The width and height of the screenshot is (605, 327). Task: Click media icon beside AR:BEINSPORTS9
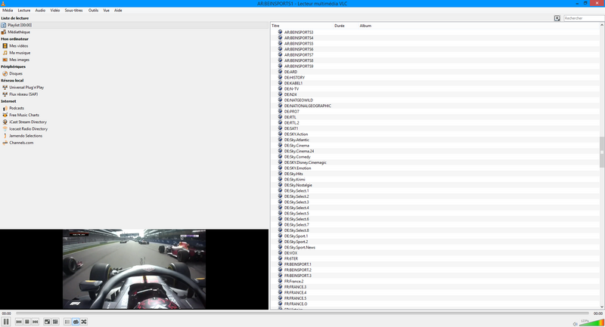[x=280, y=66]
